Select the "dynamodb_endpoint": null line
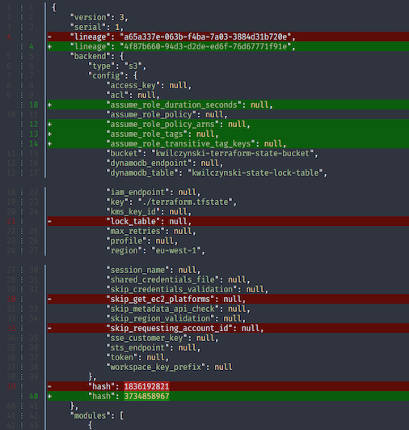The height and width of the screenshot is (430, 409). (x=165, y=163)
